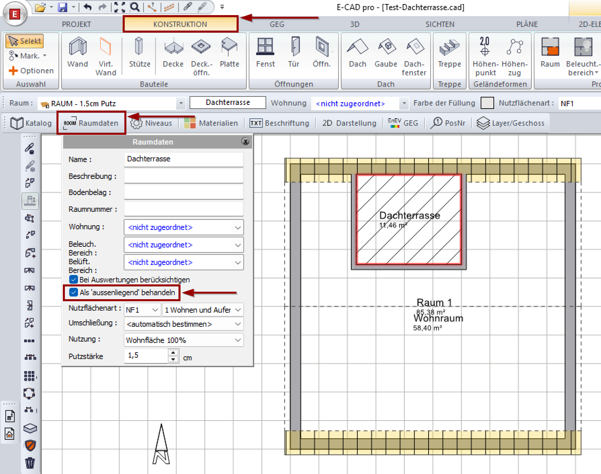Click the trash bin icon in left sidebar
Viewport: 601px width, 474px height.
tap(30, 463)
